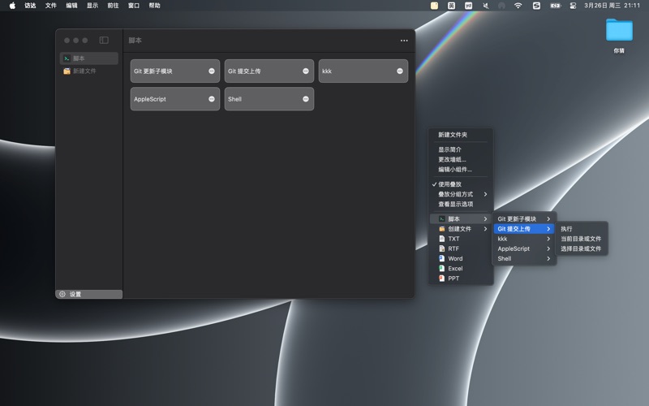This screenshot has width=649, height=406.
Task: Select 新建文件夹 in the context menu
Action: pos(453,135)
